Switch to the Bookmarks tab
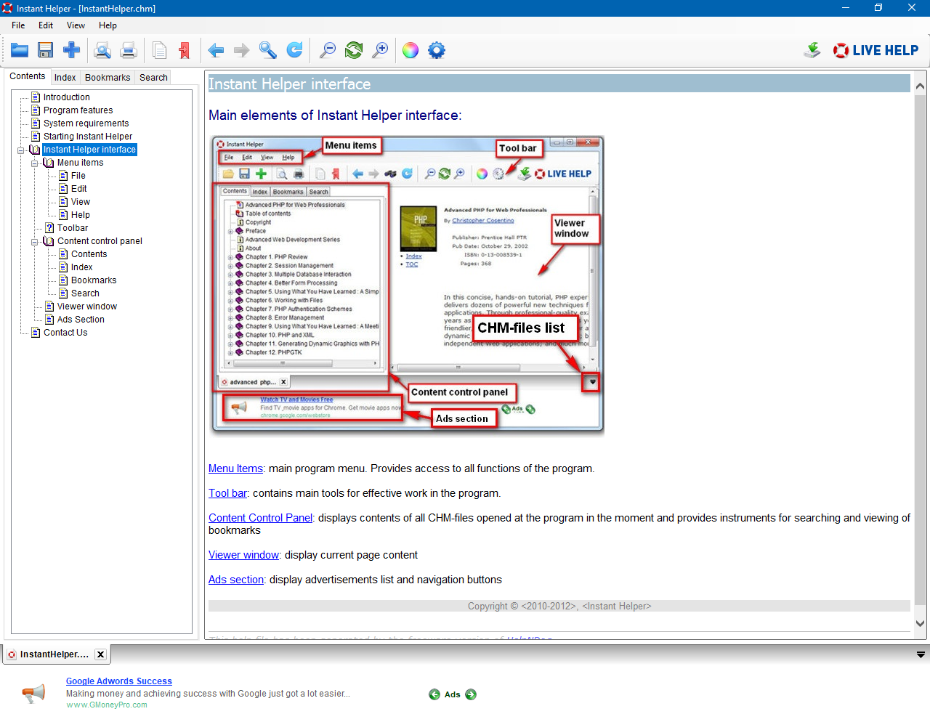930x722 pixels. 108,78
